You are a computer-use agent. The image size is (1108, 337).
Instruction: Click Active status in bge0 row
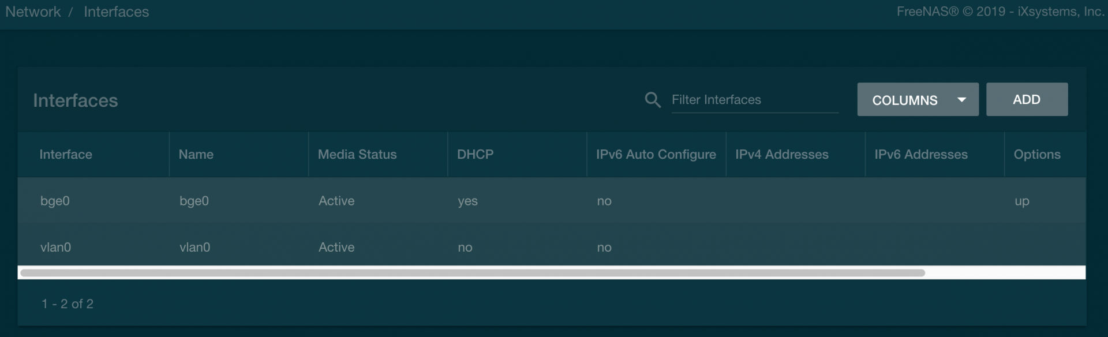[336, 201]
